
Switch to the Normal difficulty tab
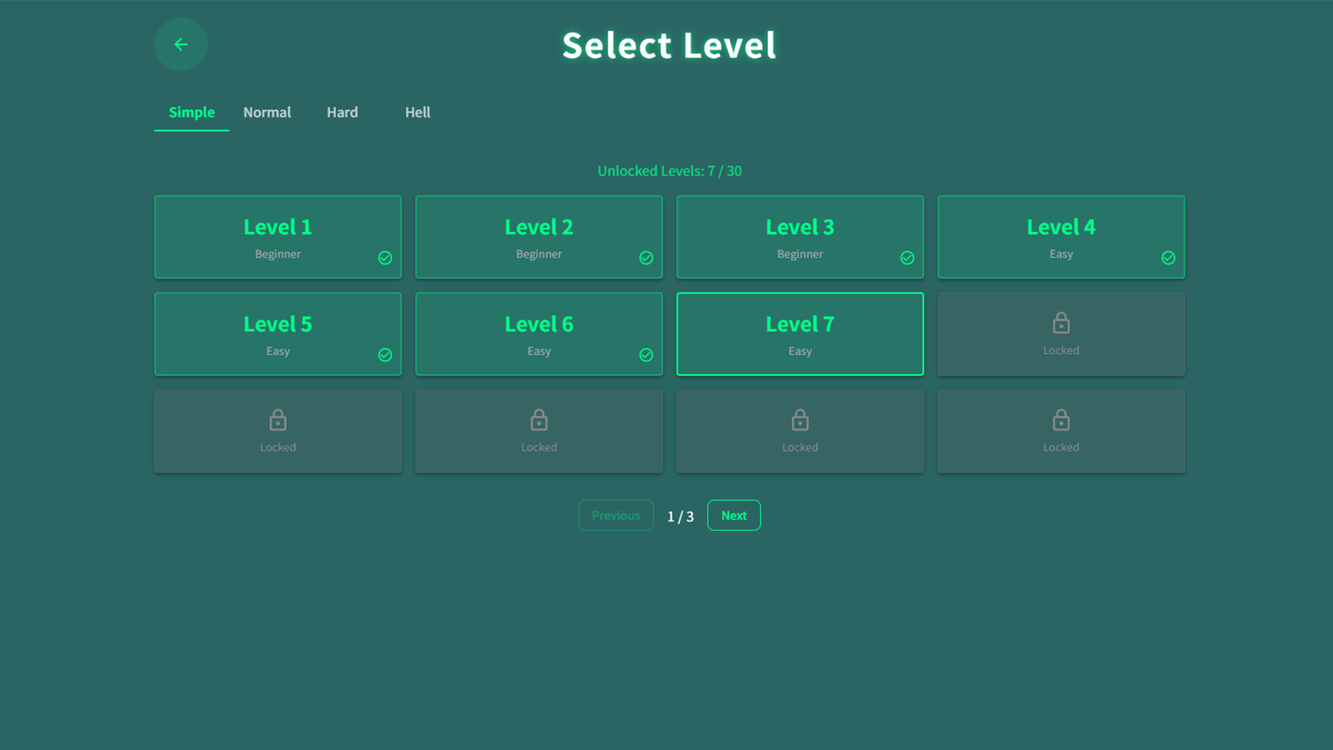click(267, 112)
